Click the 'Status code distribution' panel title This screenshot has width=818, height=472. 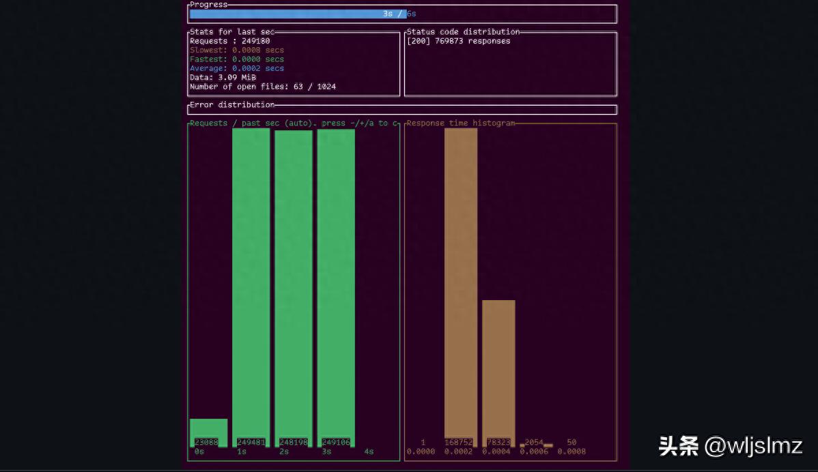(463, 32)
